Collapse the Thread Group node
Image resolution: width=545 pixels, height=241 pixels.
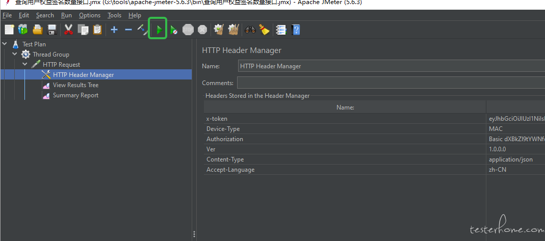pos(15,55)
